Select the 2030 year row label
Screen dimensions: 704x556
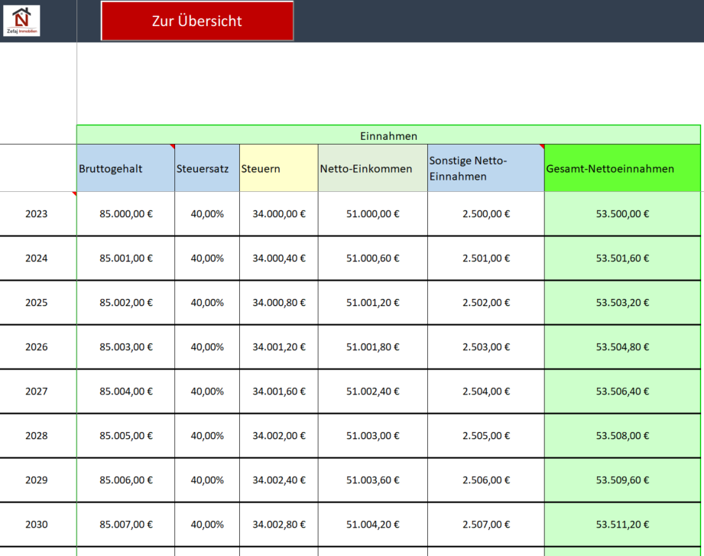tap(37, 525)
